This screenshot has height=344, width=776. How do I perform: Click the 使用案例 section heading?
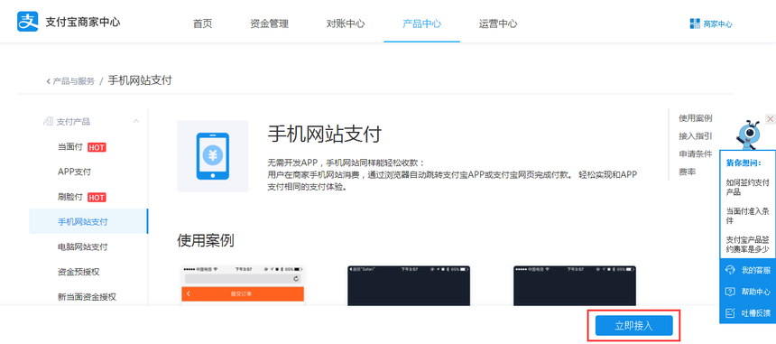(206, 240)
